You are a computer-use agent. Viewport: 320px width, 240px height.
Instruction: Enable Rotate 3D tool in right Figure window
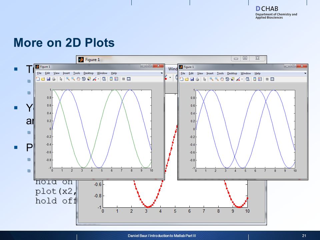click(227, 79)
